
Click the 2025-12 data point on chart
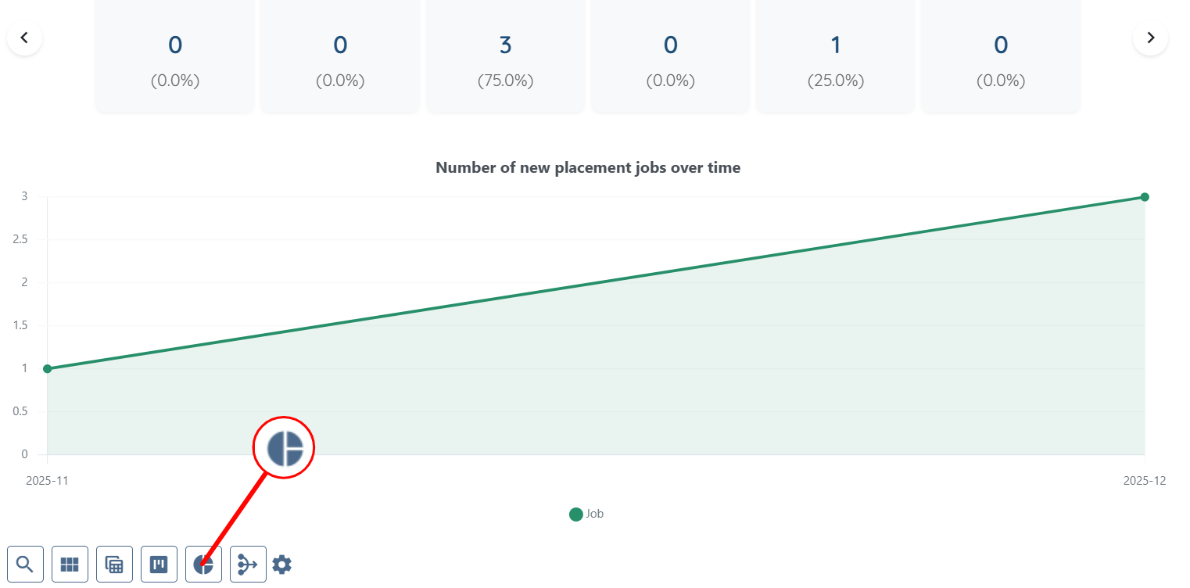(1145, 196)
